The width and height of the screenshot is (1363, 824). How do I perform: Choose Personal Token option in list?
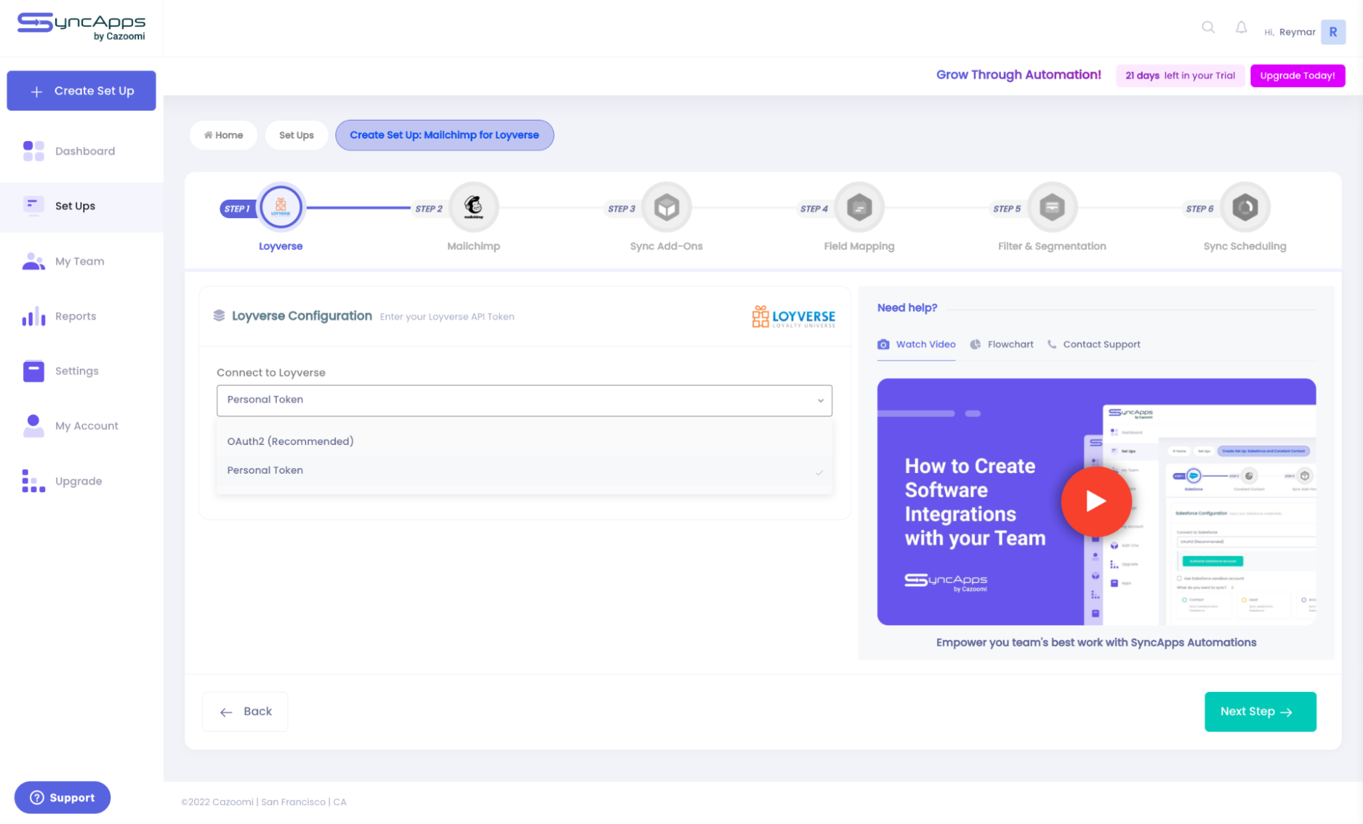pyautogui.click(x=524, y=470)
